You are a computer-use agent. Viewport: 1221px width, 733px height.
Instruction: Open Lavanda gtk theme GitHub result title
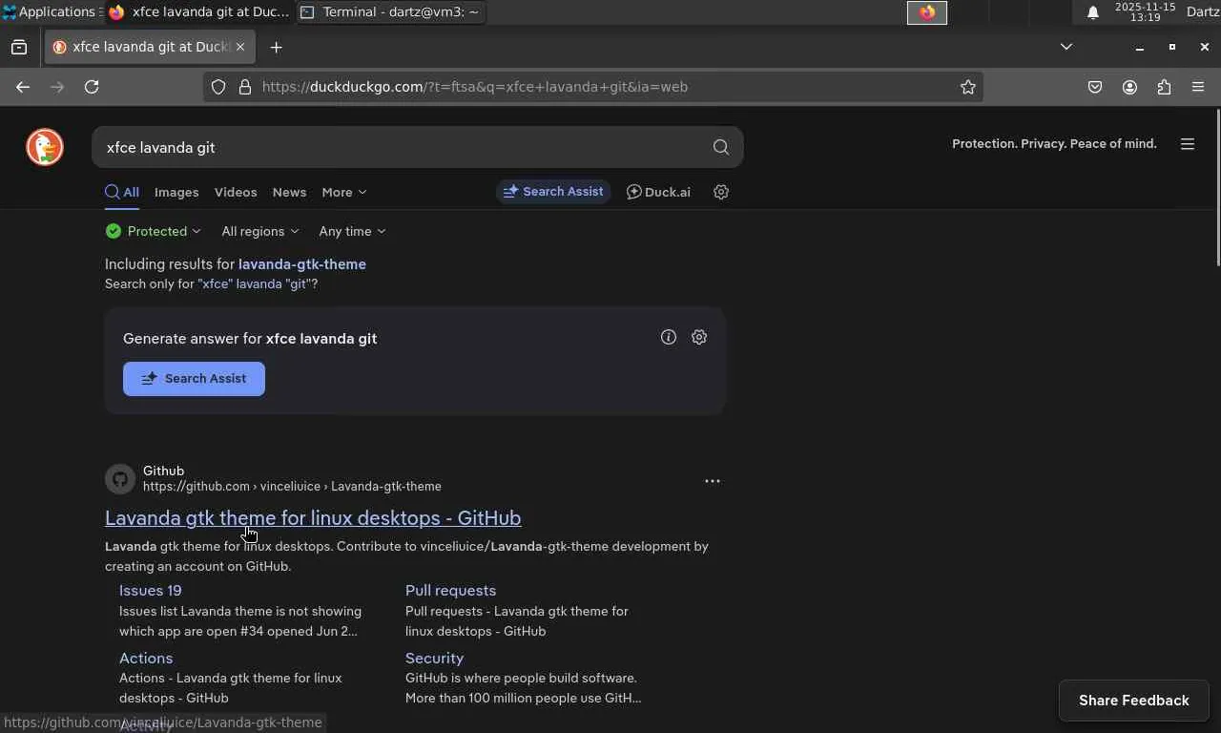313,518
